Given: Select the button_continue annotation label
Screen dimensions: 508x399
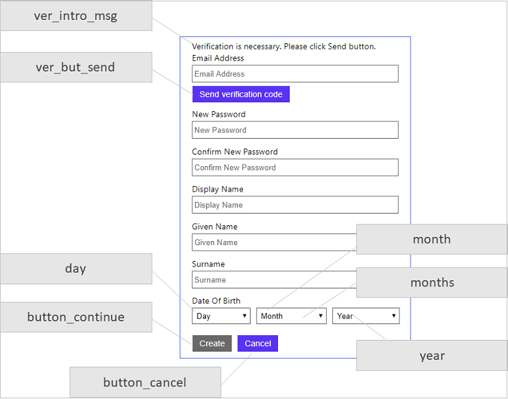Looking at the screenshot, I should 76,317.
